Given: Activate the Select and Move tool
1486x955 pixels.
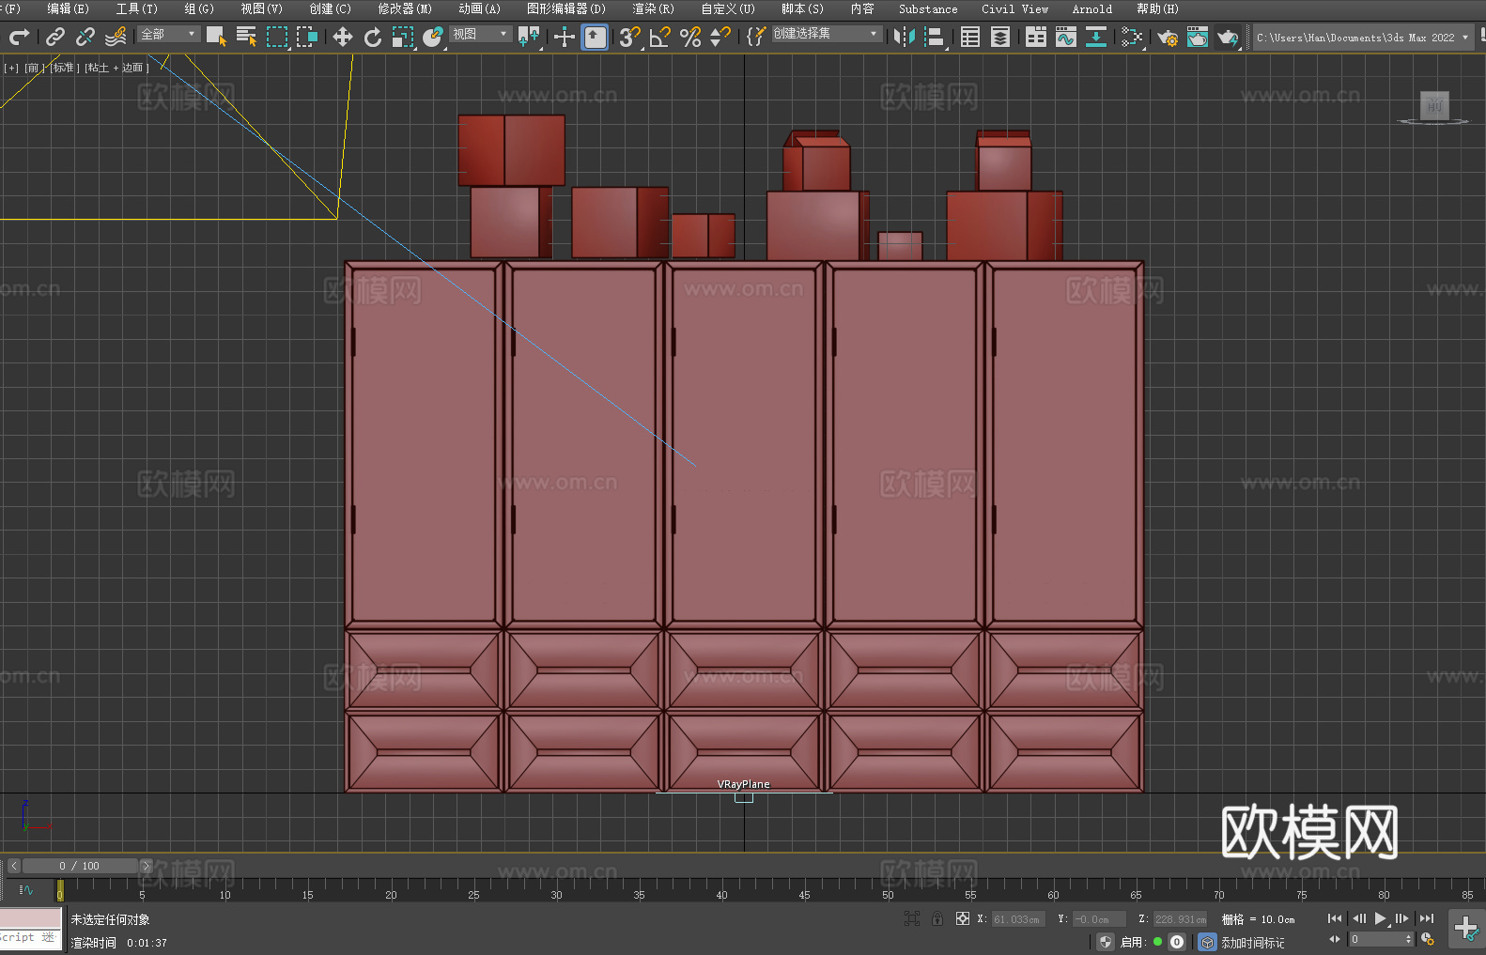Looking at the screenshot, I should tap(343, 37).
